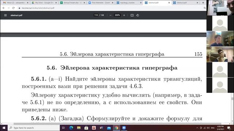
Task: Switch to the My Drive - Google Drive tab
Action: 44,3
